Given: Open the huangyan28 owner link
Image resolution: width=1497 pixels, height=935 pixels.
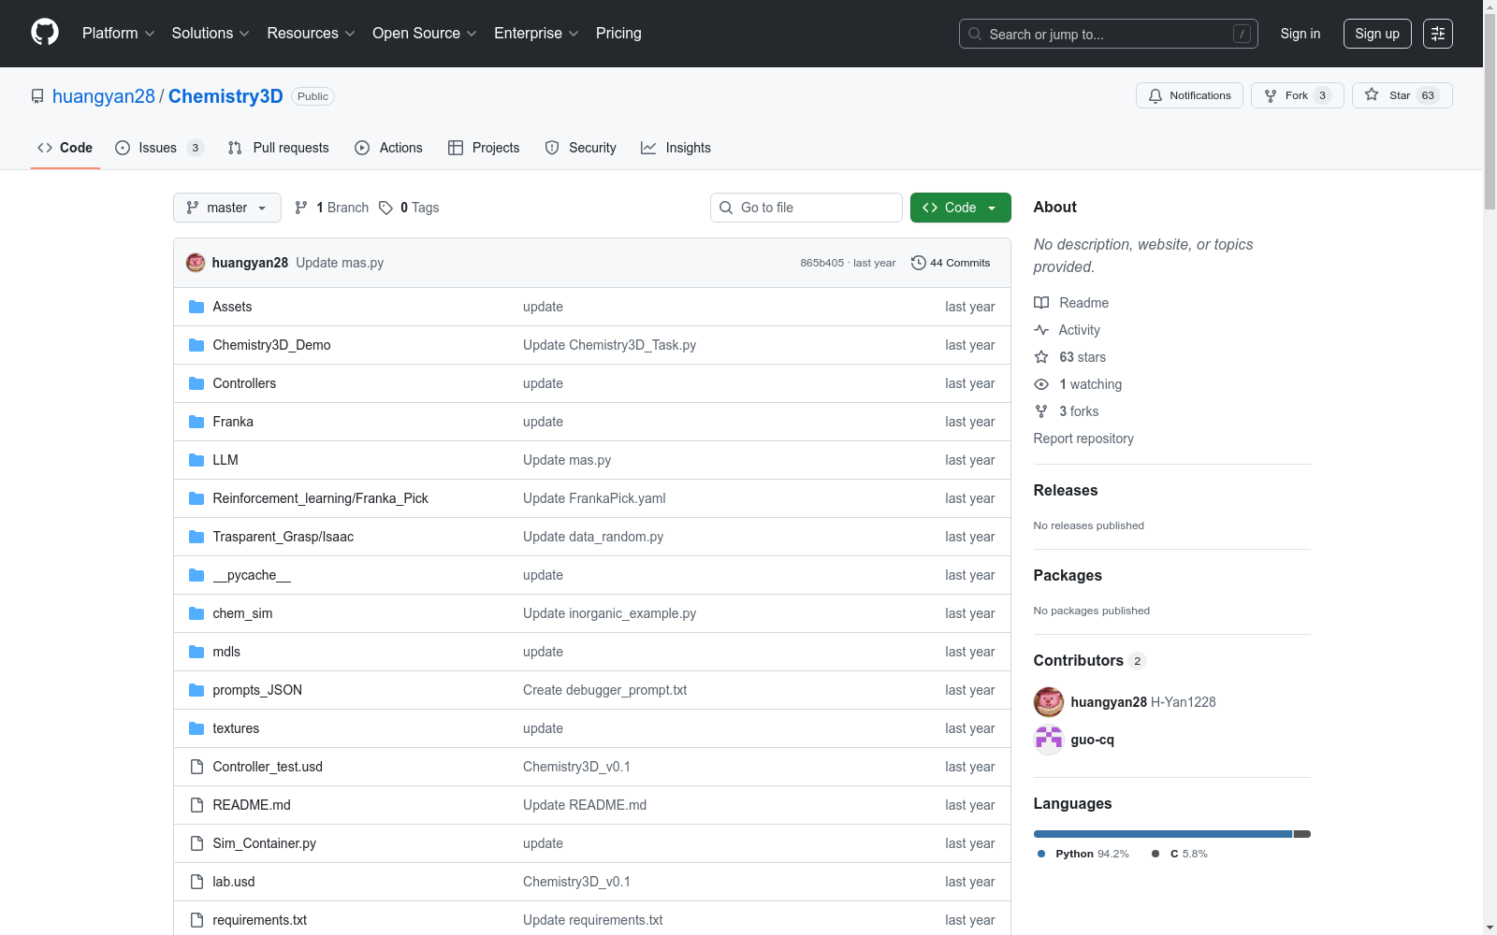Looking at the screenshot, I should point(104,96).
